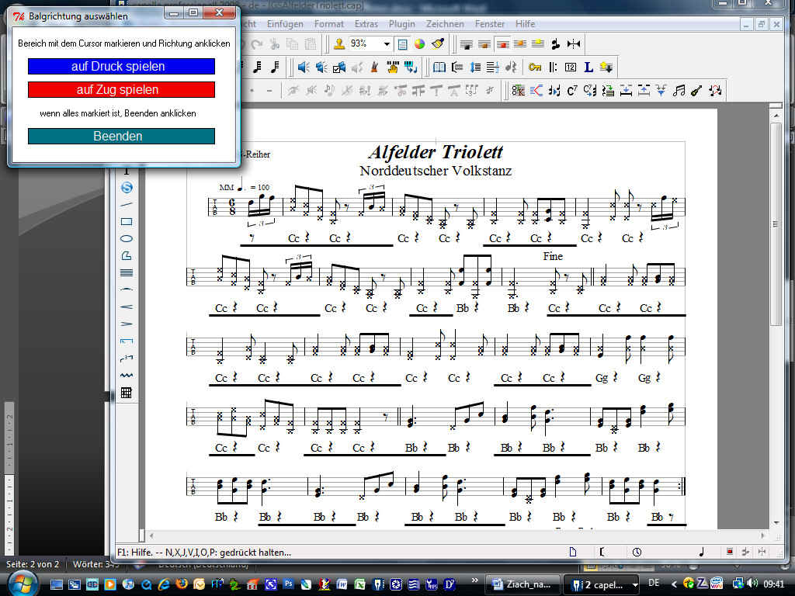Click the blue L lyrics icon
Screen dimensions: 795x596
pyautogui.click(x=588, y=68)
